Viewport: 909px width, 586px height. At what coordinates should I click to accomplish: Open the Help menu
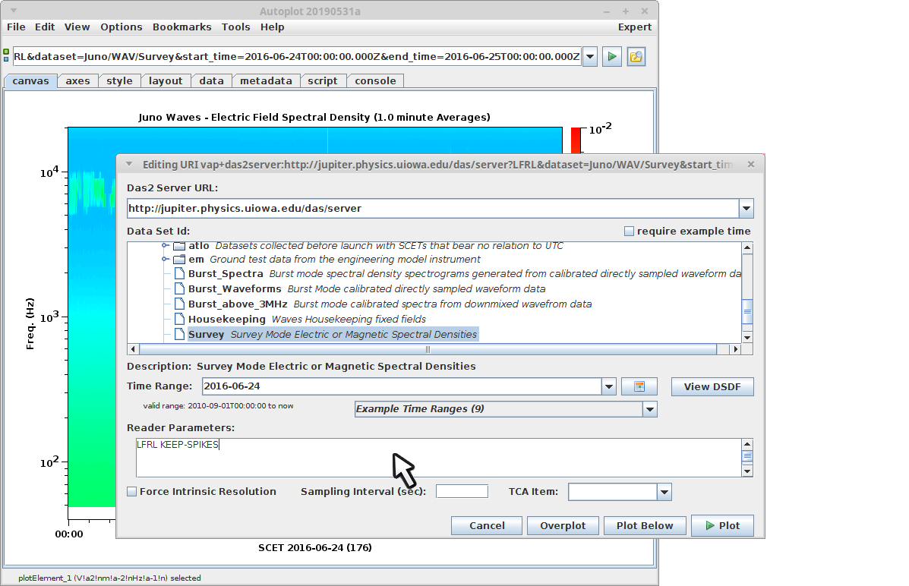point(273,27)
